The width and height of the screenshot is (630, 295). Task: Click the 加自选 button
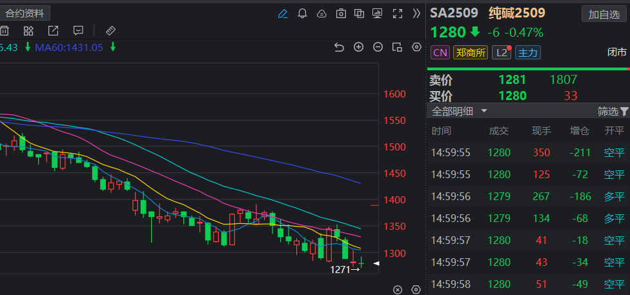[604, 14]
